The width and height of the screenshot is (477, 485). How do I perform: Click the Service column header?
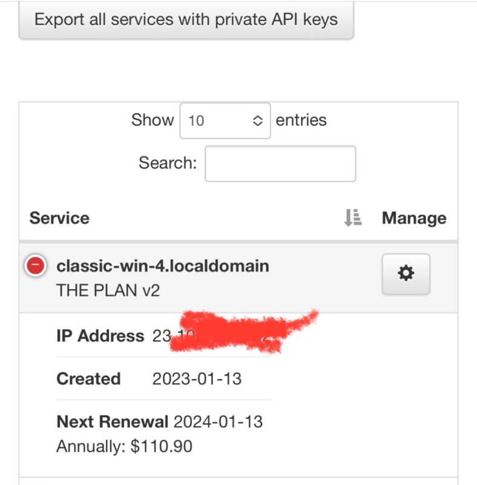click(x=59, y=218)
